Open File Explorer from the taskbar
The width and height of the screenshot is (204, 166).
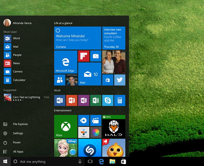(112, 161)
